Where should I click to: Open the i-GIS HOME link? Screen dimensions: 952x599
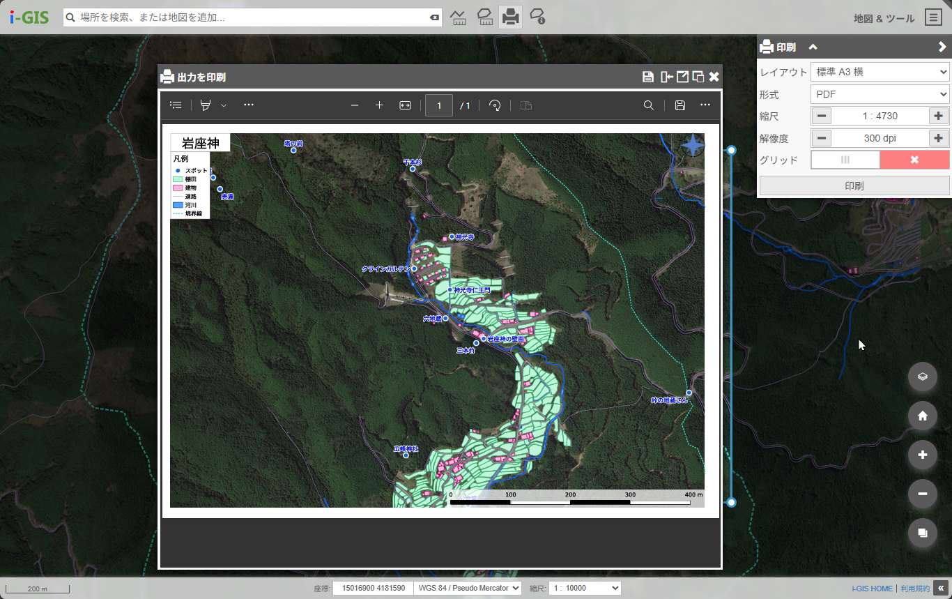click(872, 589)
